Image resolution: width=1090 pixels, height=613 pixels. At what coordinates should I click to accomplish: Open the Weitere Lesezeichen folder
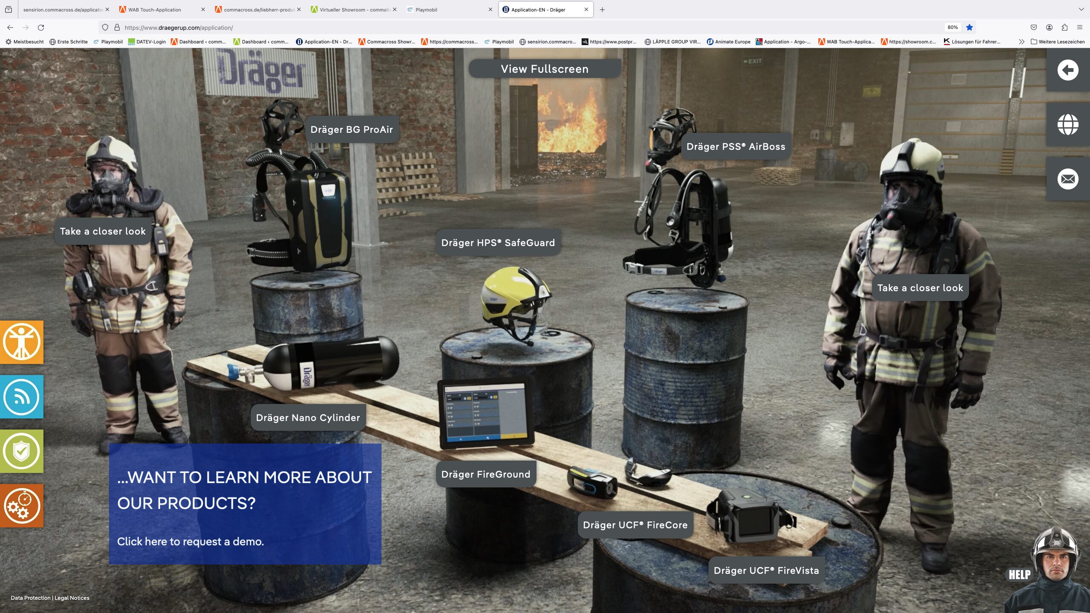tap(1058, 42)
